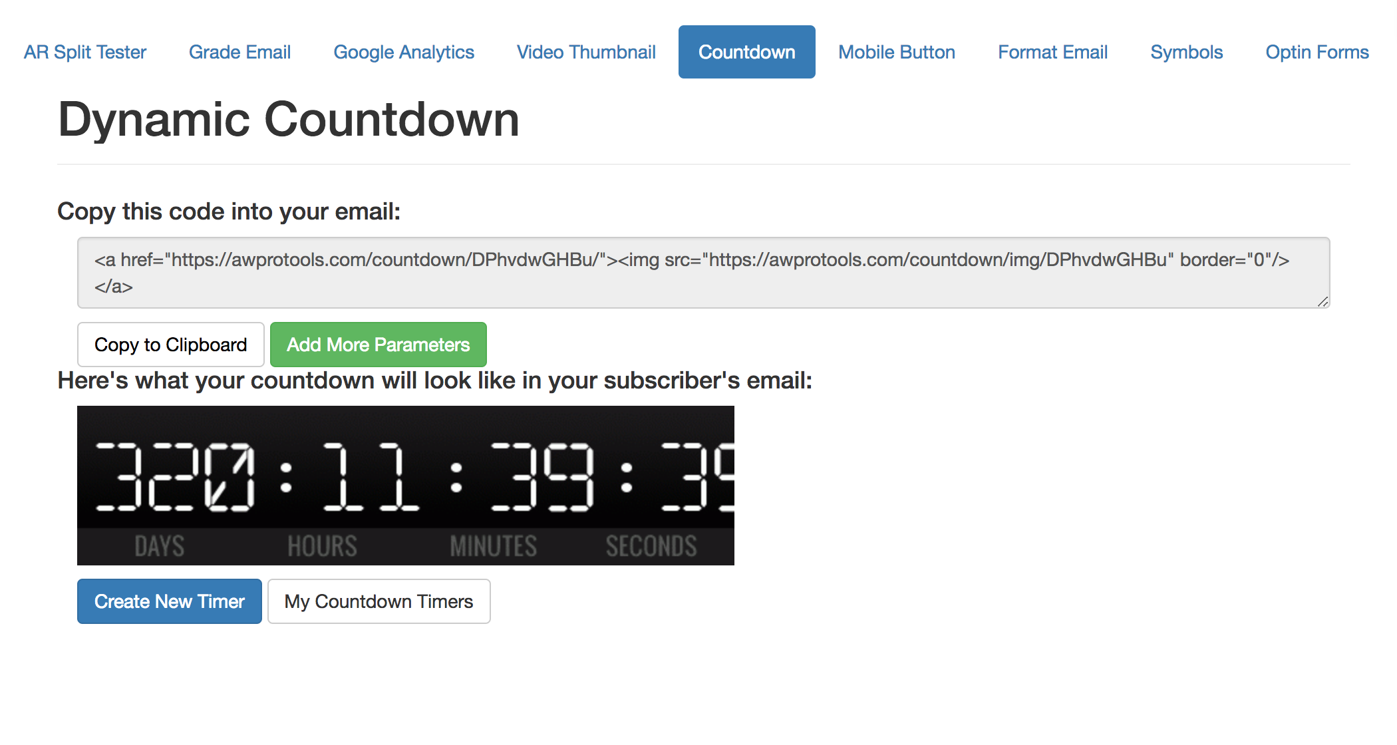Click the Dynamic Countdown page heading
The width and height of the screenshot is (1397, 745).
(x=289, y=120)
